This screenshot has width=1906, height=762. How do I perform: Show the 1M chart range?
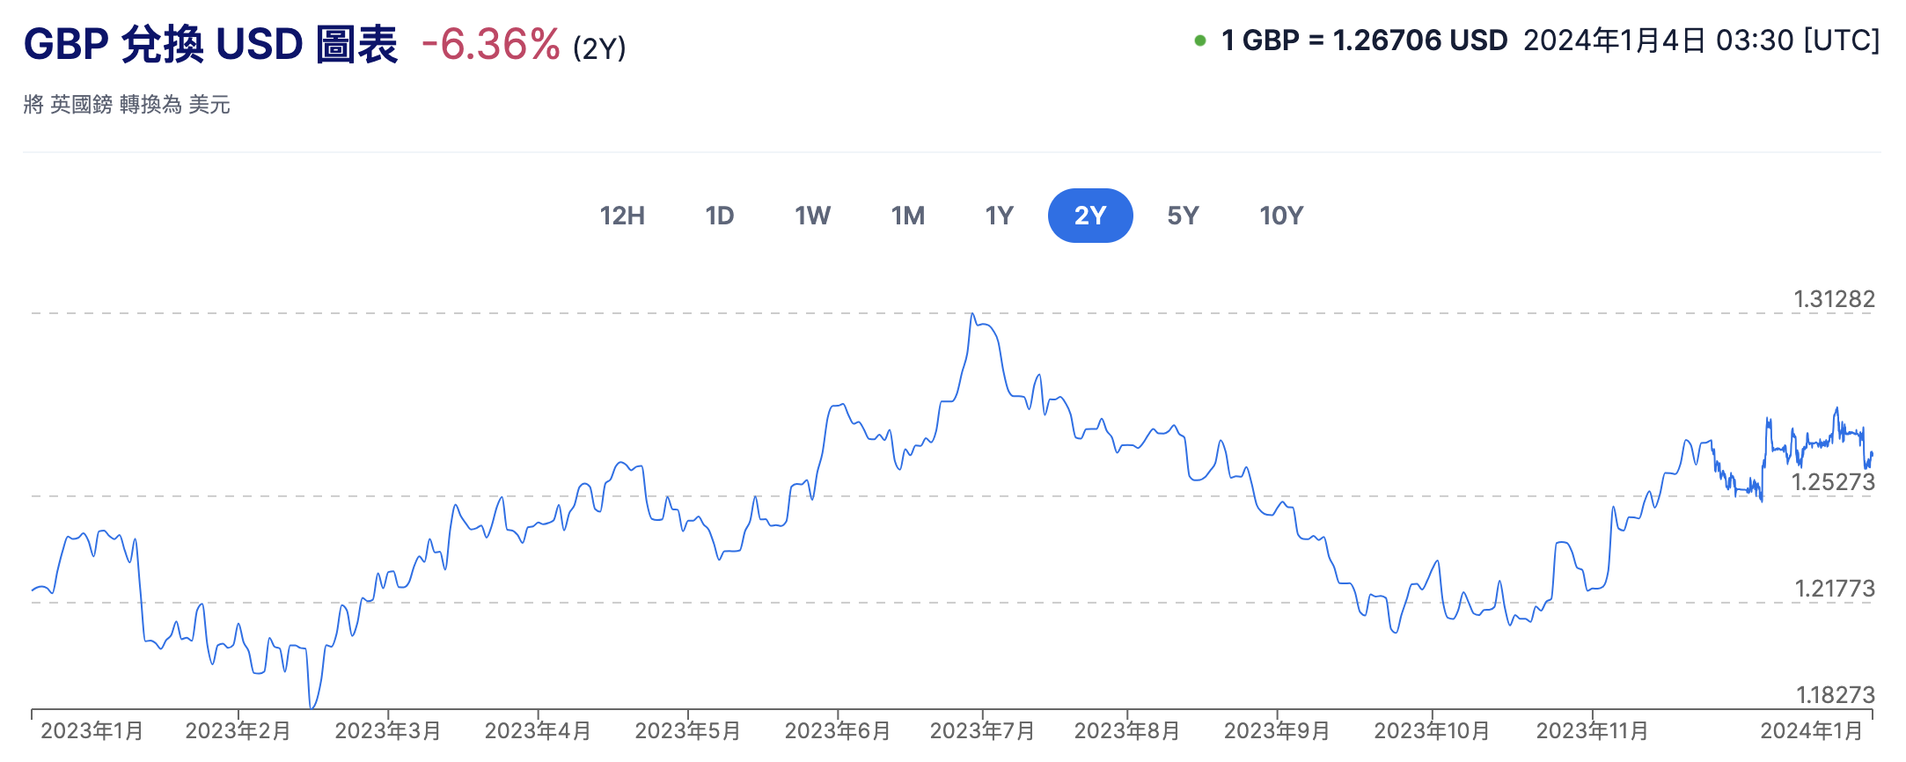click(907, 216)
